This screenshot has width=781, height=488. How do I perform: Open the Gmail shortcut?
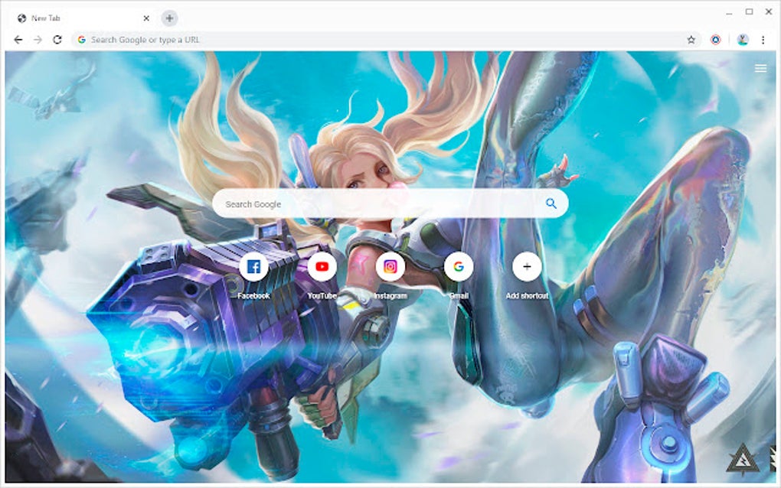pyautogui.click(x=458, y=267)
